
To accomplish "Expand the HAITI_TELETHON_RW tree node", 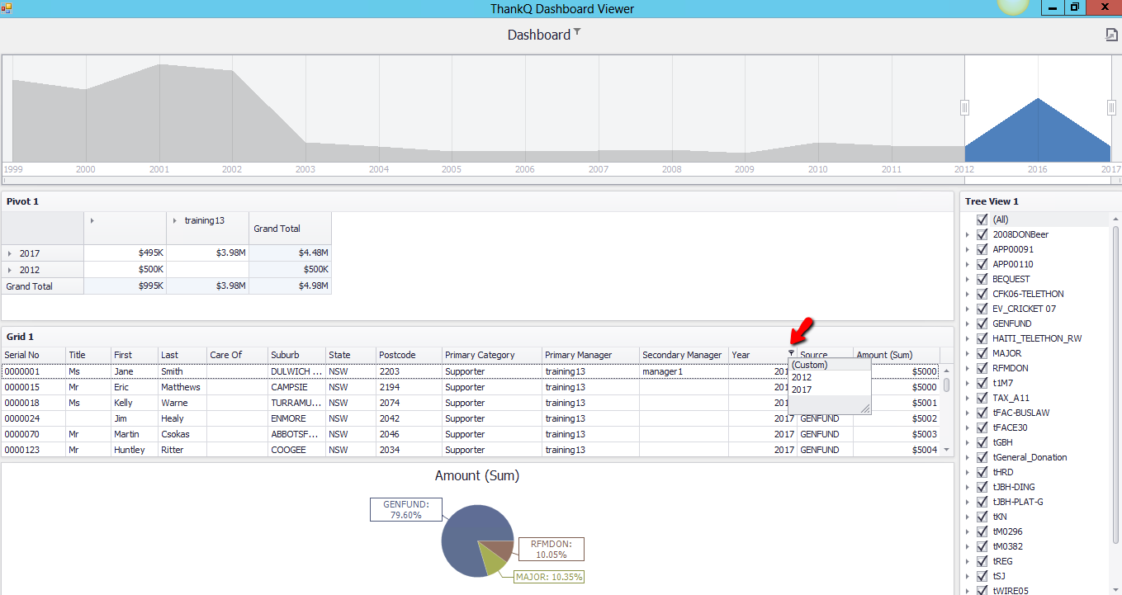I will [x=968, y=338].
